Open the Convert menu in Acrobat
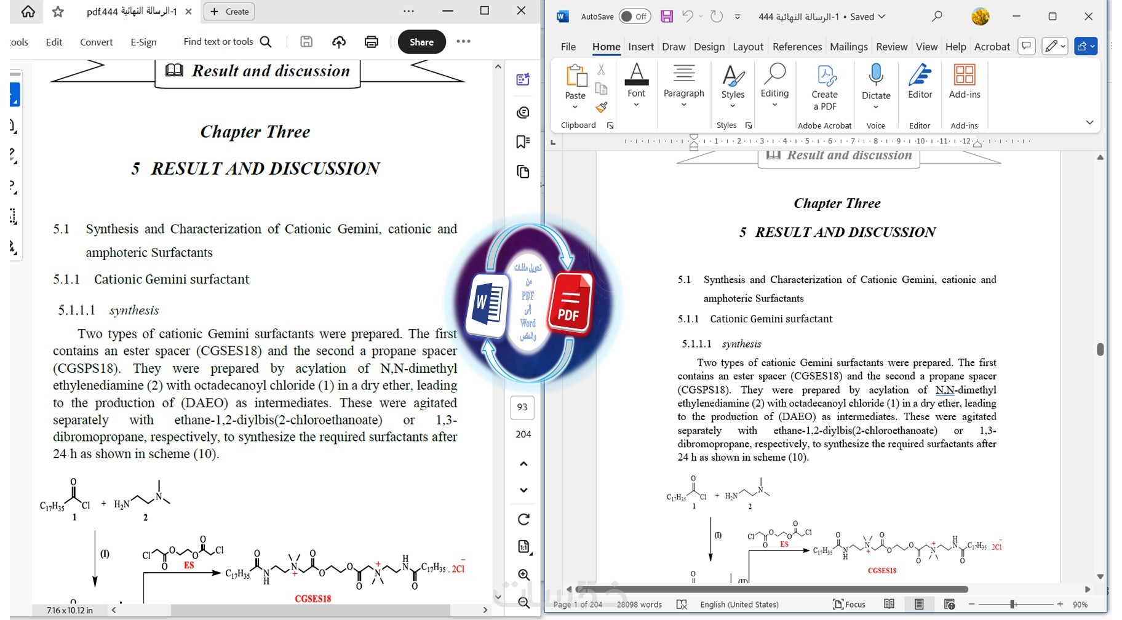Image resolution: width=1122 pixels, height=620 pixels. tap(96, 42)
